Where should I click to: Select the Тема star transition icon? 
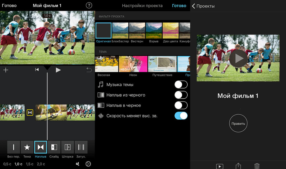[27, 147]
